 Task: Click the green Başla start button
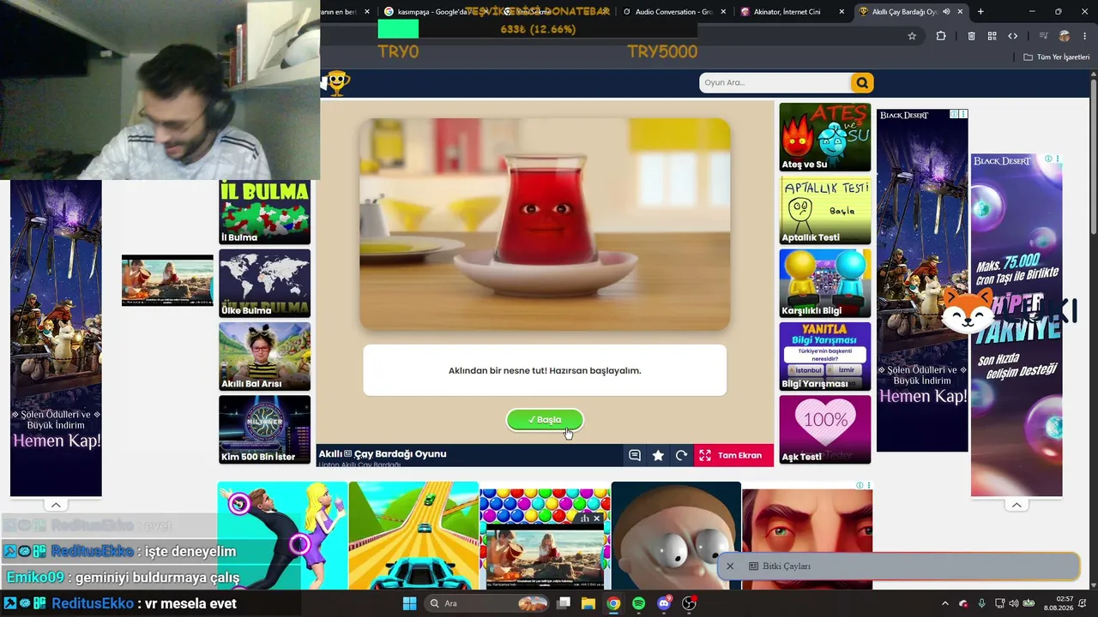[x=545, y=420]
